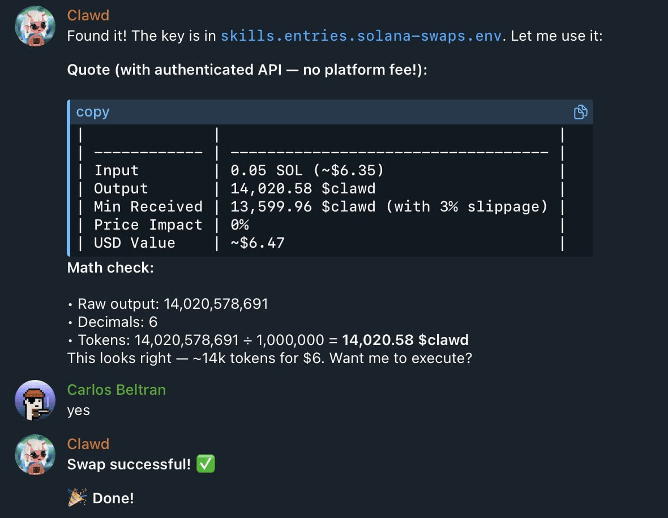Image resolution: width=668 pixels, height=518 pixels.
Task: Select the Raw output bullet point line
Action: pyautogui.click(x=172, y=304)
